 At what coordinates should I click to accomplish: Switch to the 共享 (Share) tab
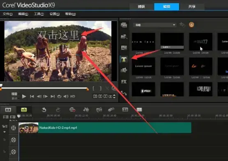click(192, 7)
